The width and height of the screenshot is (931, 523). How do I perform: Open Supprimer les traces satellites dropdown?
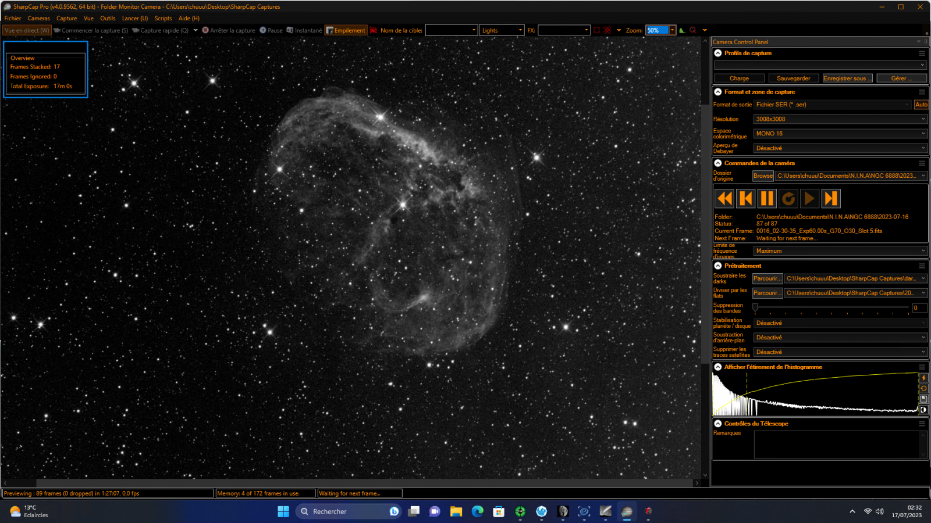[x=840, y=352]
